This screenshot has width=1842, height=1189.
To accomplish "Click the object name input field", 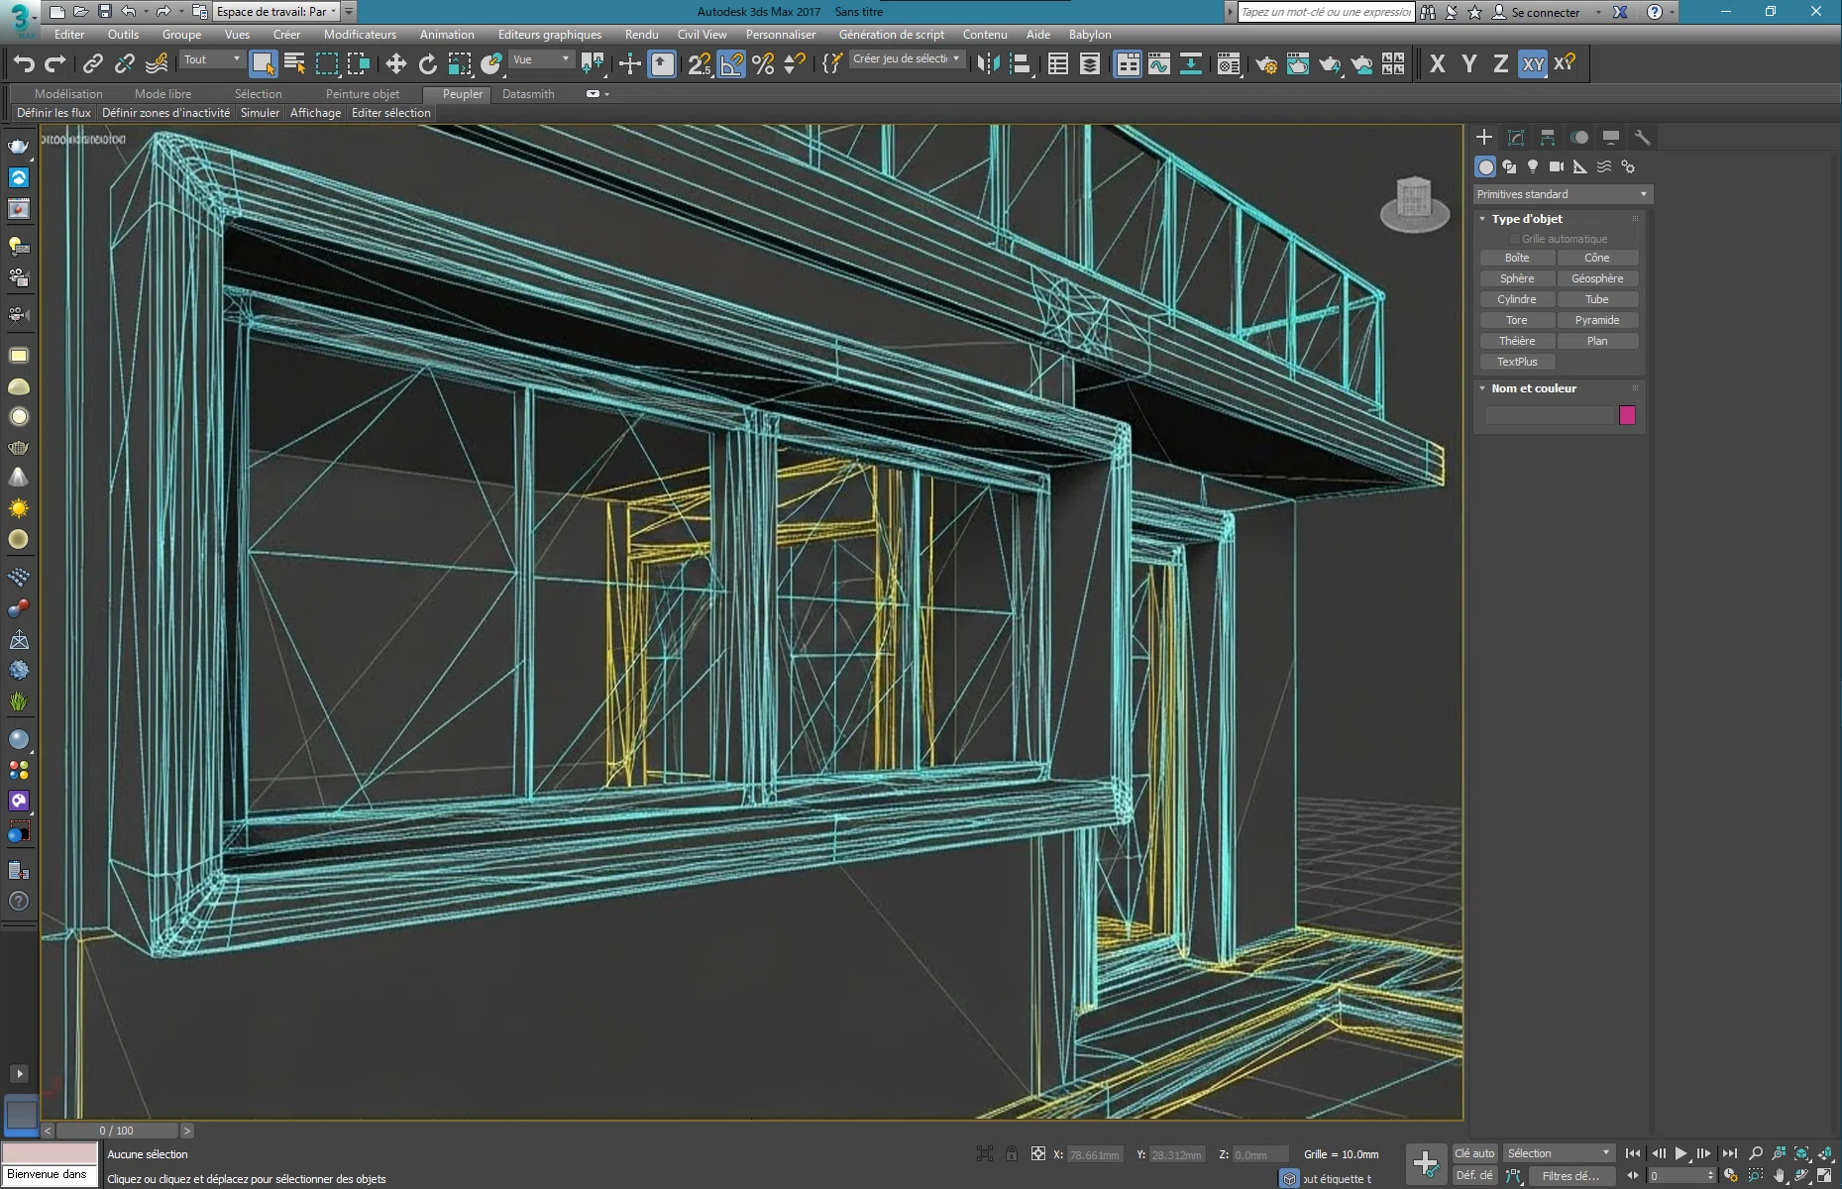I will tap(1549, 415).
